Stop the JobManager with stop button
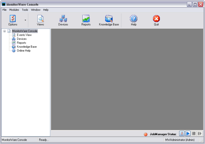 (194, 133)
